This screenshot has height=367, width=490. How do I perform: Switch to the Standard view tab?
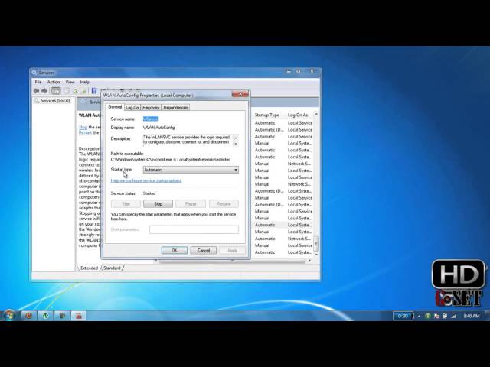click(x=112, y=268)
